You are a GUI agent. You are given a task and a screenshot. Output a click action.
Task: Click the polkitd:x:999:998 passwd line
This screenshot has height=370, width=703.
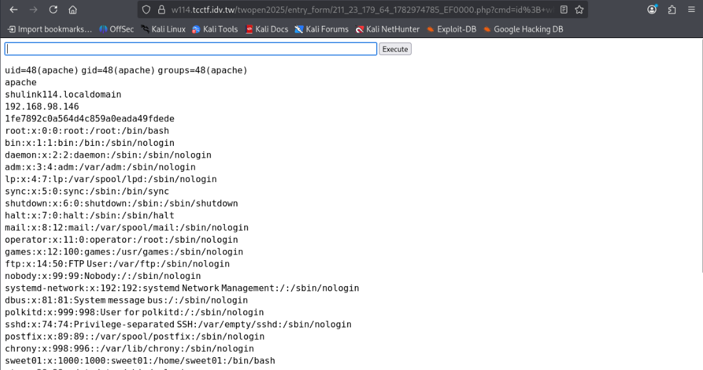134,313
